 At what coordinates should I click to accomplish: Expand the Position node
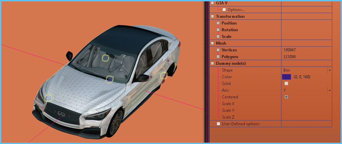218,23
